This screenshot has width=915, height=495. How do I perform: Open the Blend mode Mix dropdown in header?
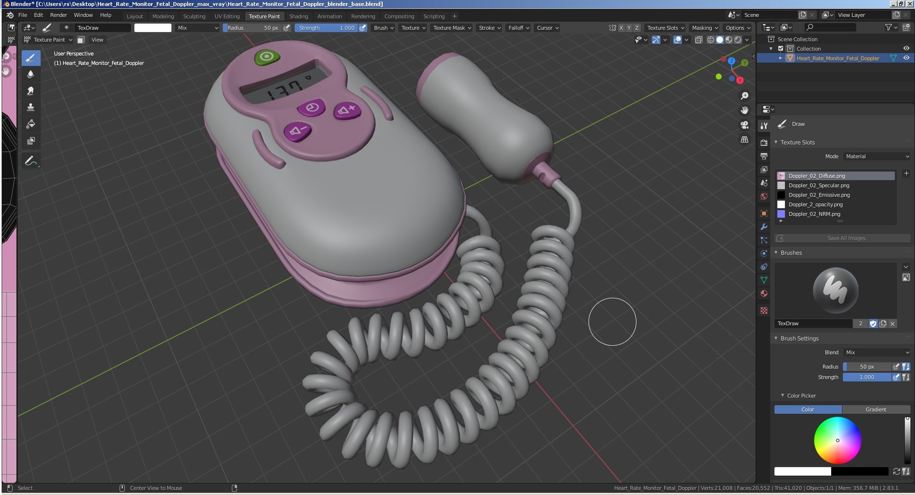coord(198,28)
